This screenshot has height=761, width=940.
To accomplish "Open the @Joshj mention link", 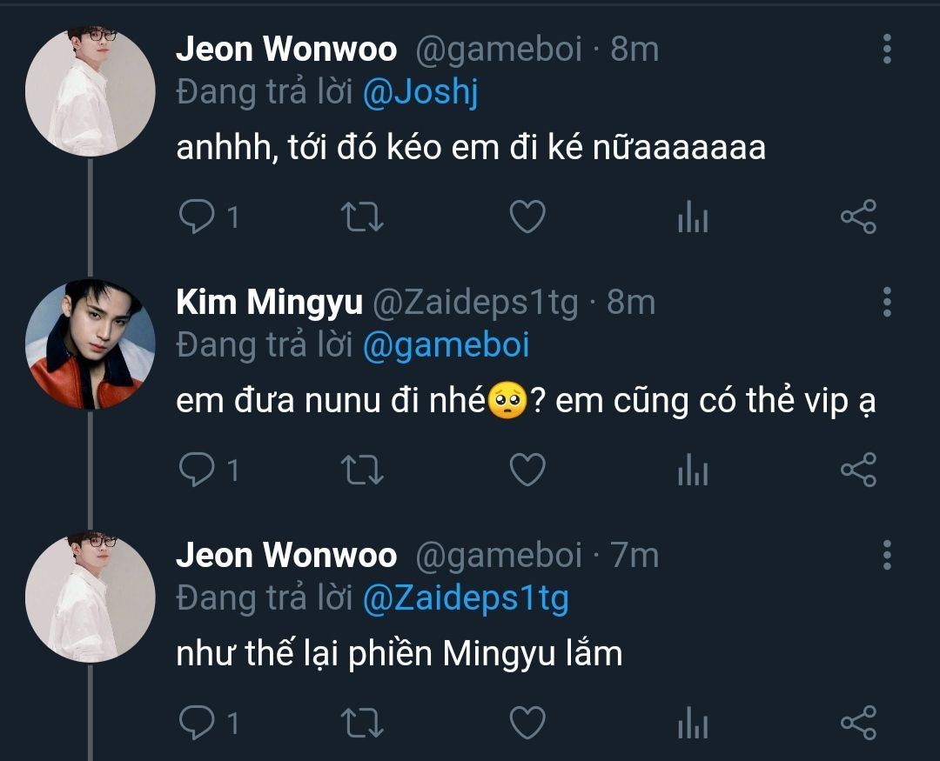I will 420,93.
